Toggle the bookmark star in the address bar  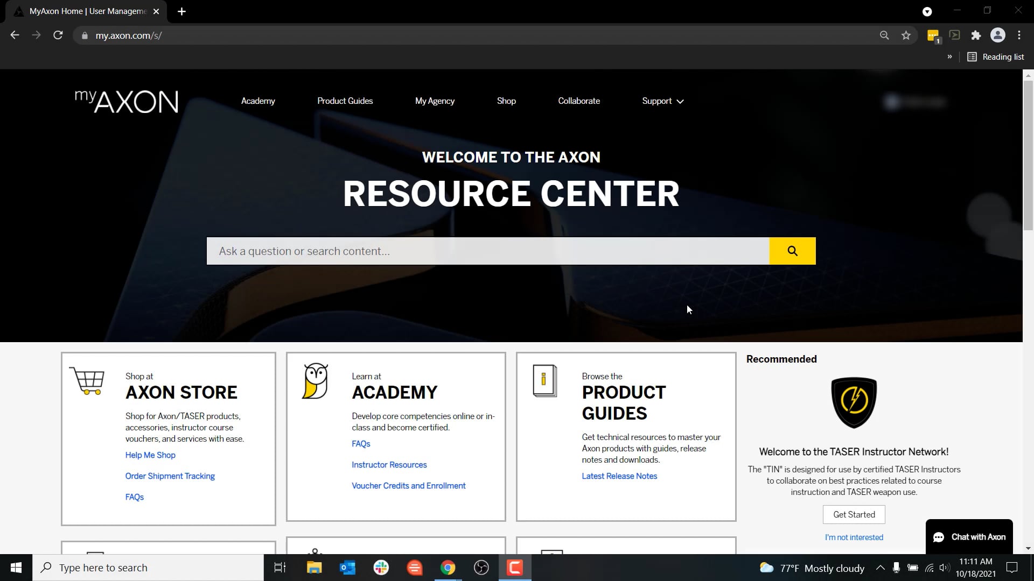tap(906, 35)
